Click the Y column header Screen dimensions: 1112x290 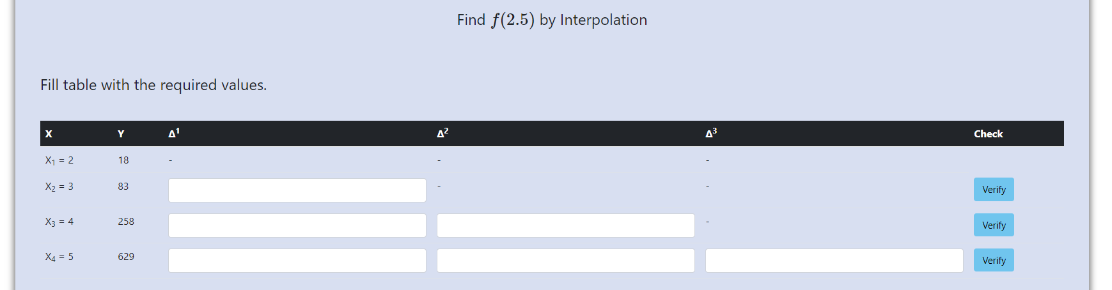tap(121, 134)
